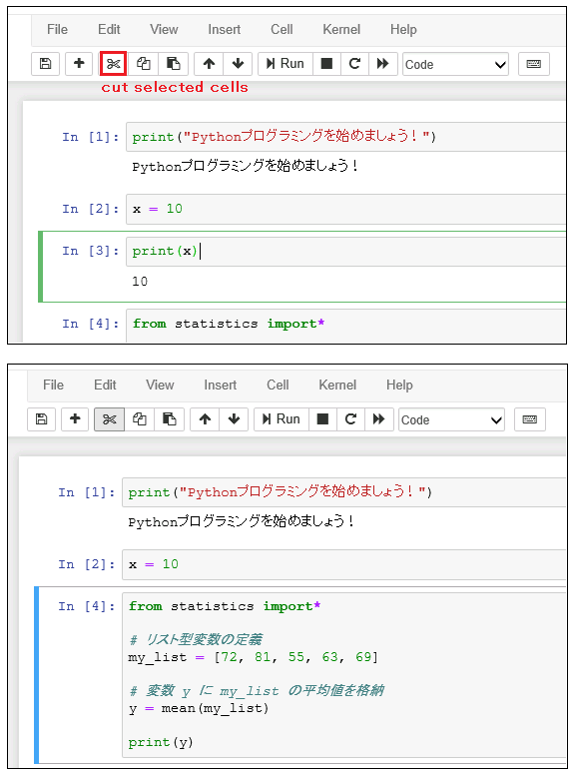This screenshot has height=777, width=573.
Task: Click 'y = mean(my_list)' line in bottom notebook
Action: pyautogui.click(x=198, y=709)
